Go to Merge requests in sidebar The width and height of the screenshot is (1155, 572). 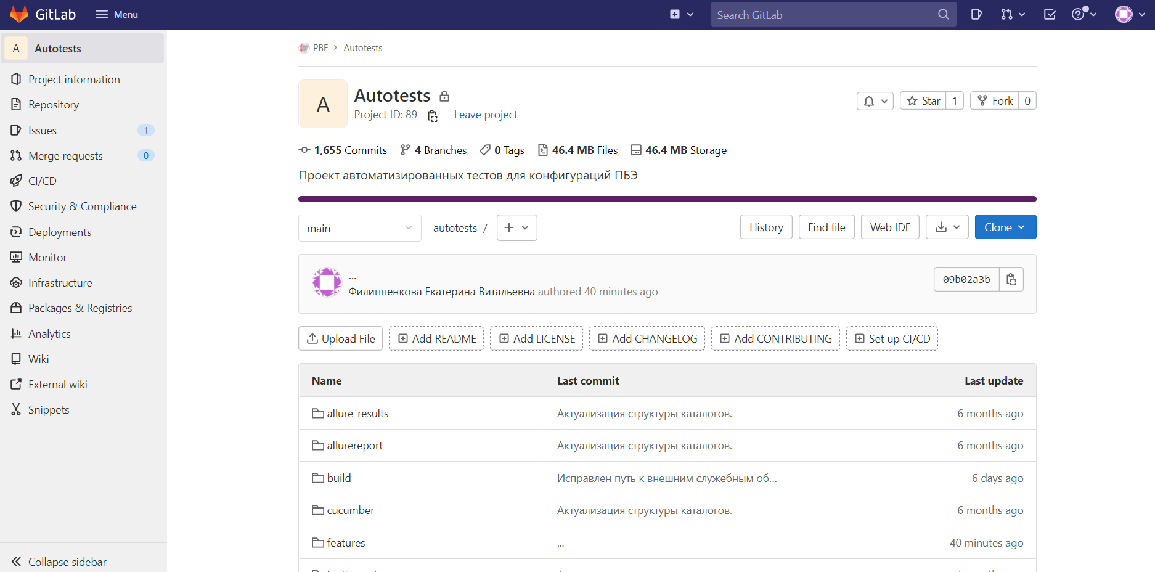[x=65, y=155]
